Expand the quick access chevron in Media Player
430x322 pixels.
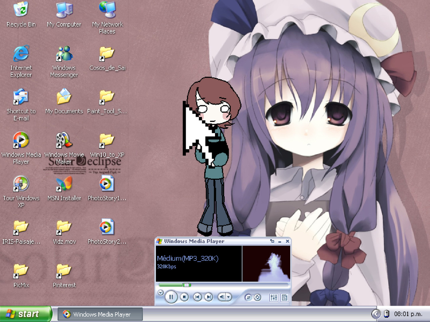click(x=161, y=293)
